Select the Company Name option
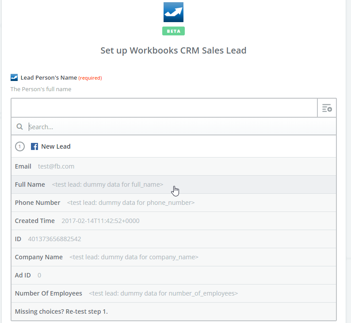 click(x=174, y=257)
